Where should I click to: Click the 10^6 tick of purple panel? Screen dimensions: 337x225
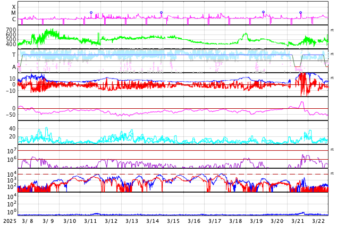pos(12,160)
